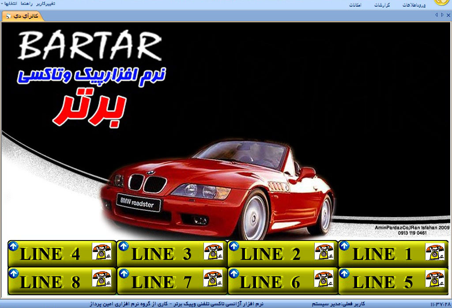Click the BARTAR logo text
This screenshot has height=308, width=452.
90,45
